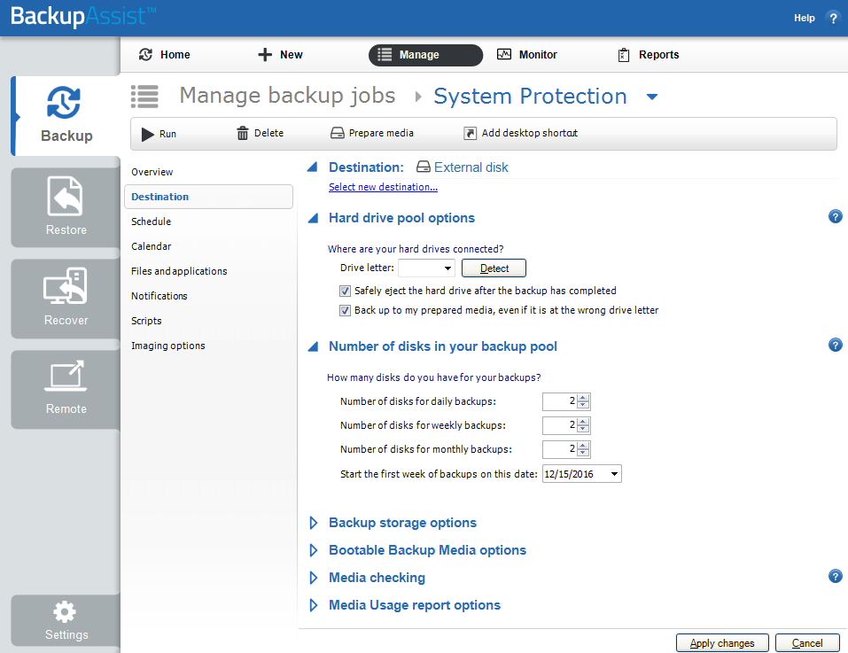Open Schedule in the job menu
This screenshot has width=848, height=653.
coord(151,222)
